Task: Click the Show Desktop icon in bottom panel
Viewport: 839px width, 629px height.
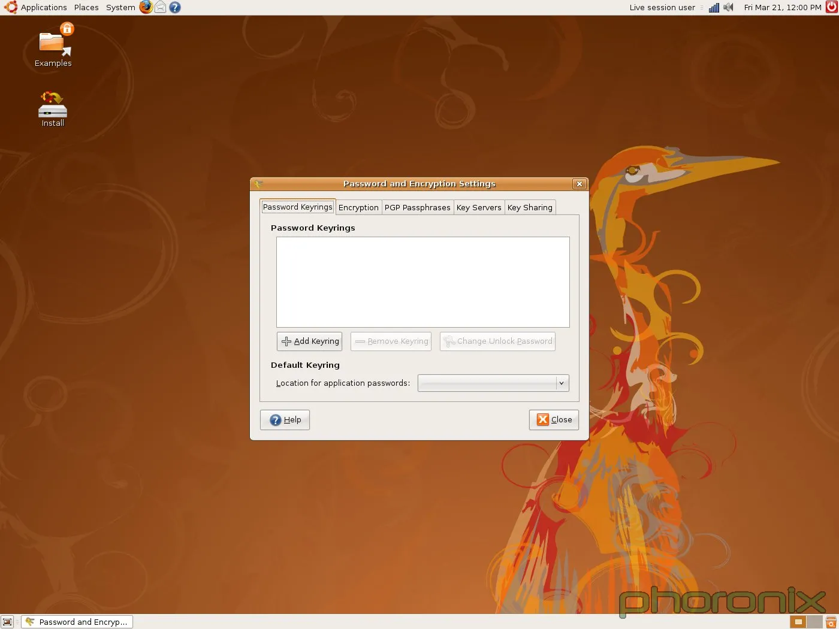Action: pyautogui.click(x=7, y=622)
